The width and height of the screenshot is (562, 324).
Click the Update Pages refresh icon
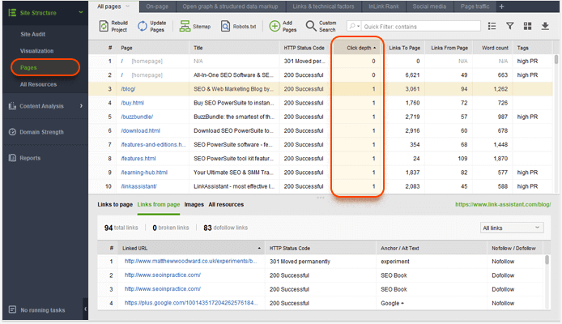point(143,26)
